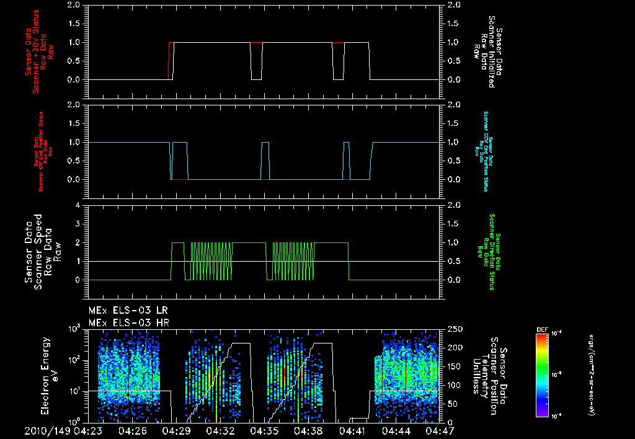Viewport: 635px width, 439px height.
Task: Click the 04:47 end time label
Action: (x=440, y=431)
